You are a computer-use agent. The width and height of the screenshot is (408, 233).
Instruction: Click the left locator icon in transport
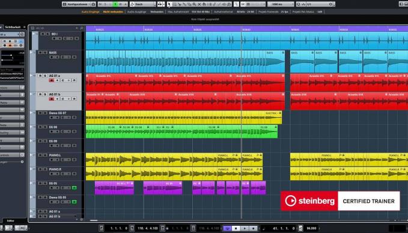coord(101,228)
